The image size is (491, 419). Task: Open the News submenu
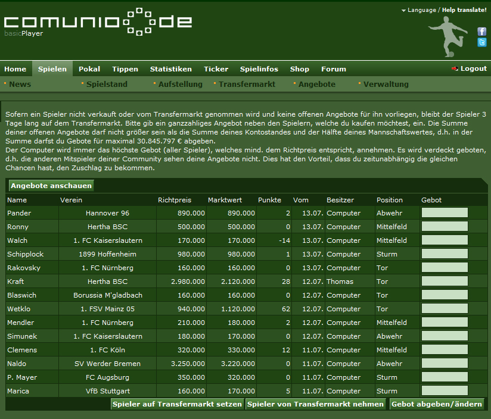(20, 84)
